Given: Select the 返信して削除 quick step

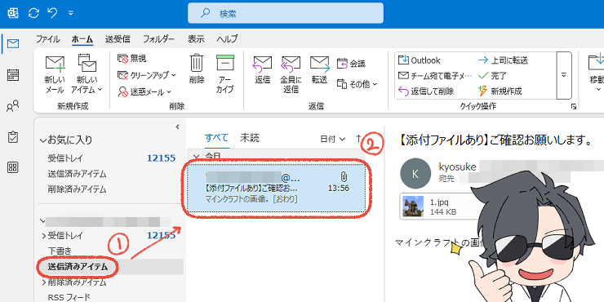Looking at the screenshot, I should pyautogui.click(x=425, y=91).
